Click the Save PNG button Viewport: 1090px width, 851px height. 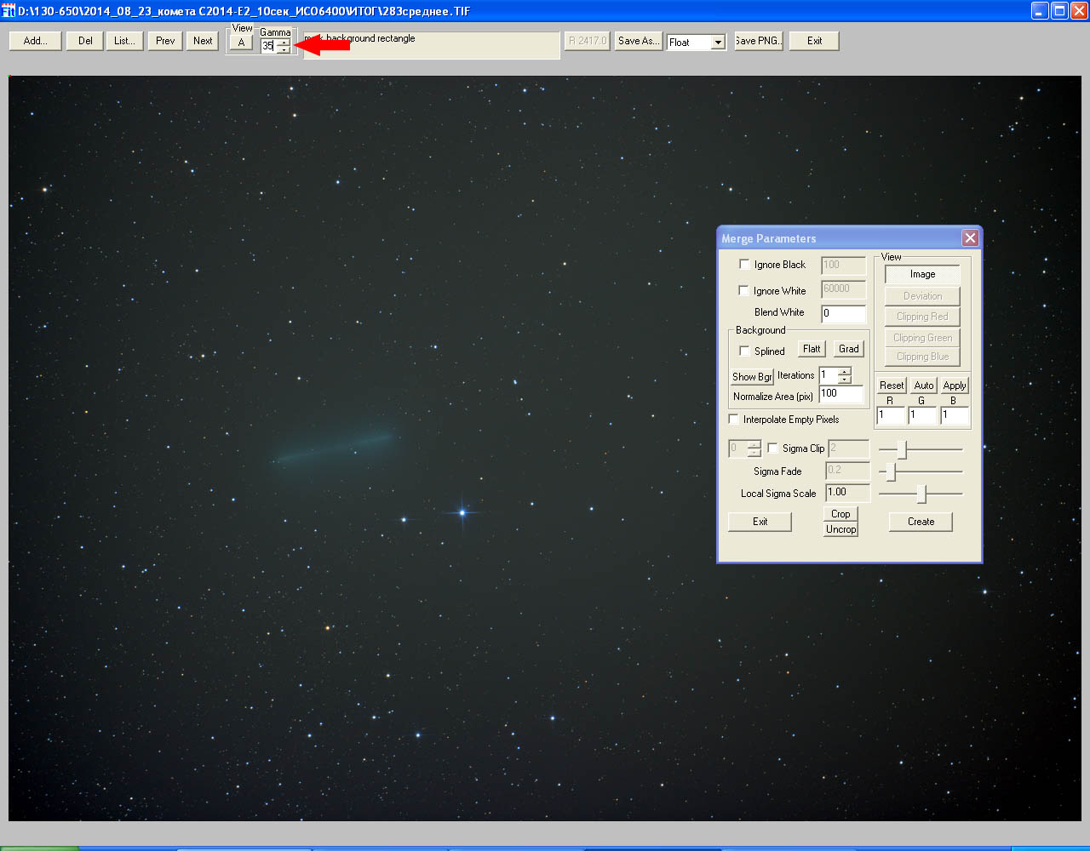click(757, 41)
